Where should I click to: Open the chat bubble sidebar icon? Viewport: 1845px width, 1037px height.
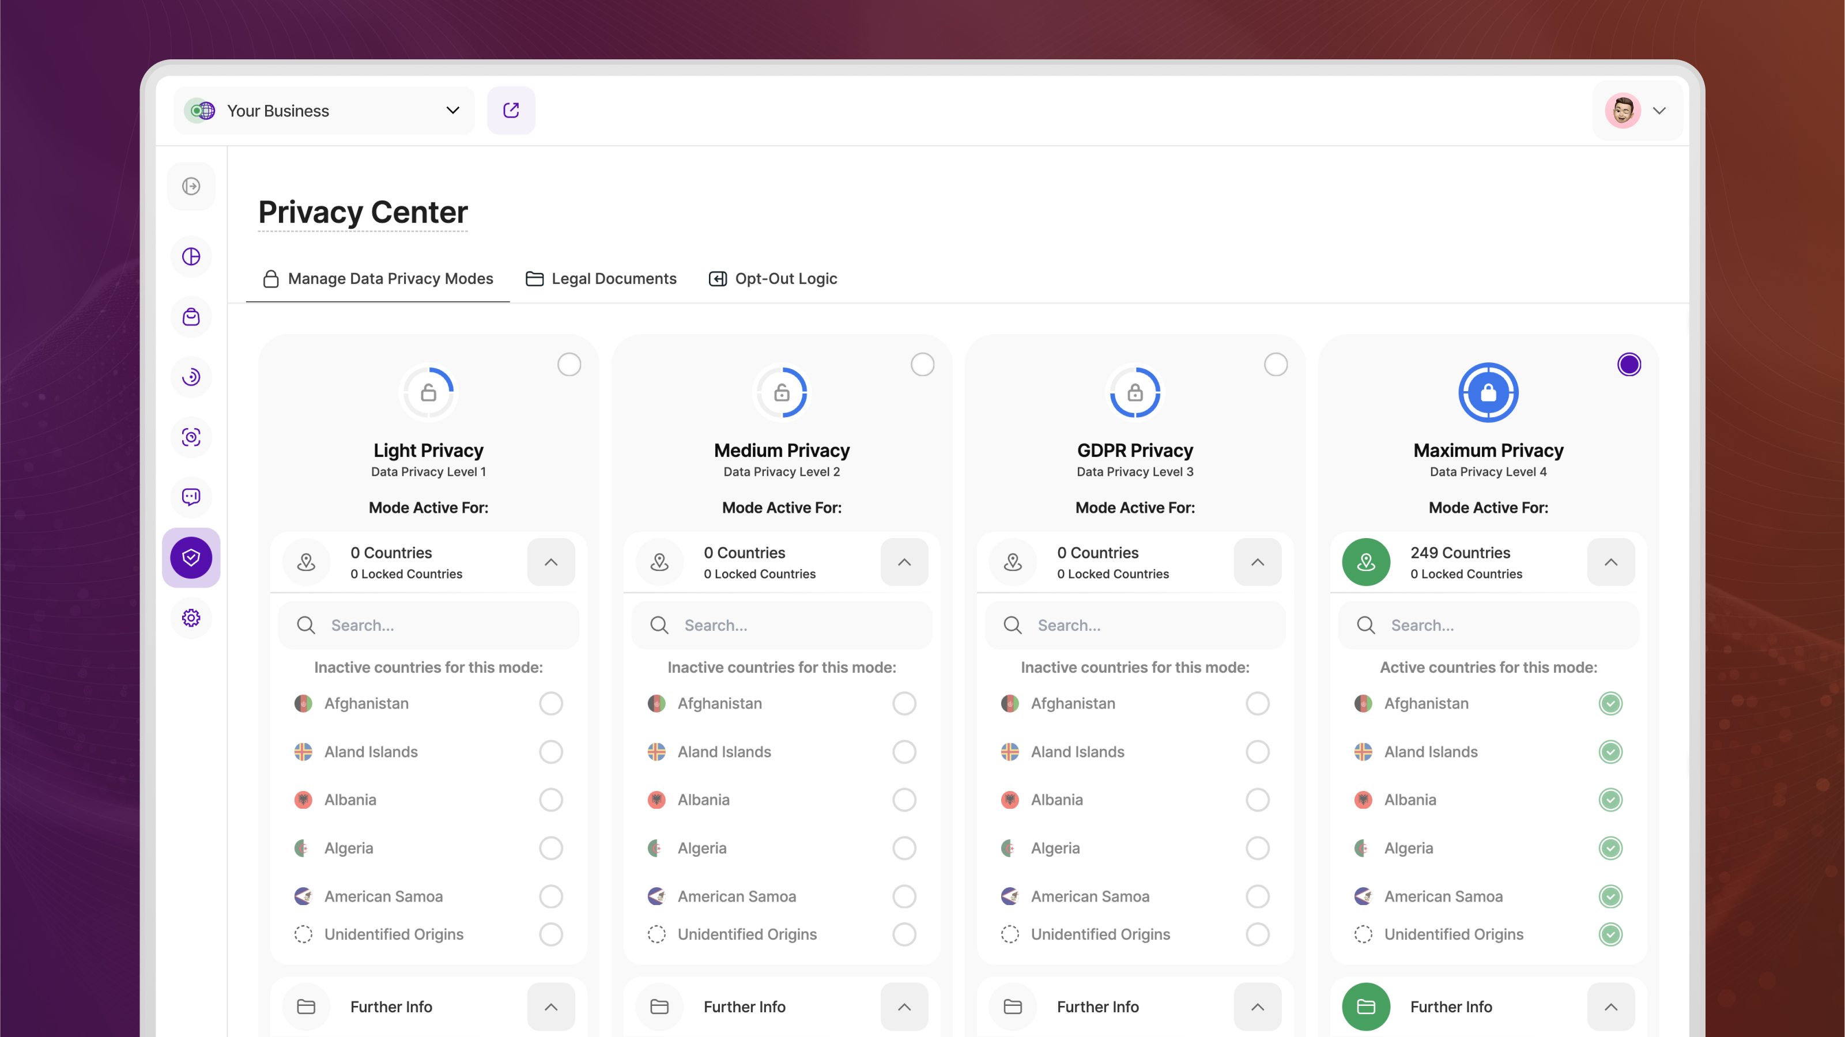191,497
